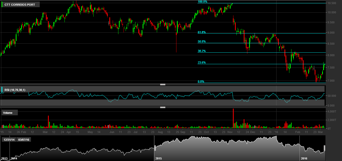Click the 4,000T volume axis value
This screenshot has width=342, height=161.
click(x=331, y=112)
